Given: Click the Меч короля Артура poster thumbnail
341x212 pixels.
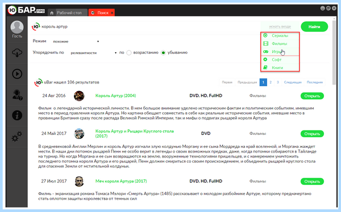Looking at the screenshot, I should (79, 181).
